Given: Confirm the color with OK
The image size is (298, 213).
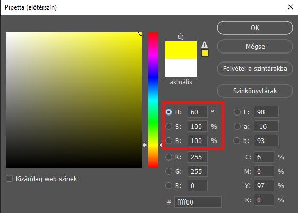Looking at the screenshot, I should click(x=255, y=28).
